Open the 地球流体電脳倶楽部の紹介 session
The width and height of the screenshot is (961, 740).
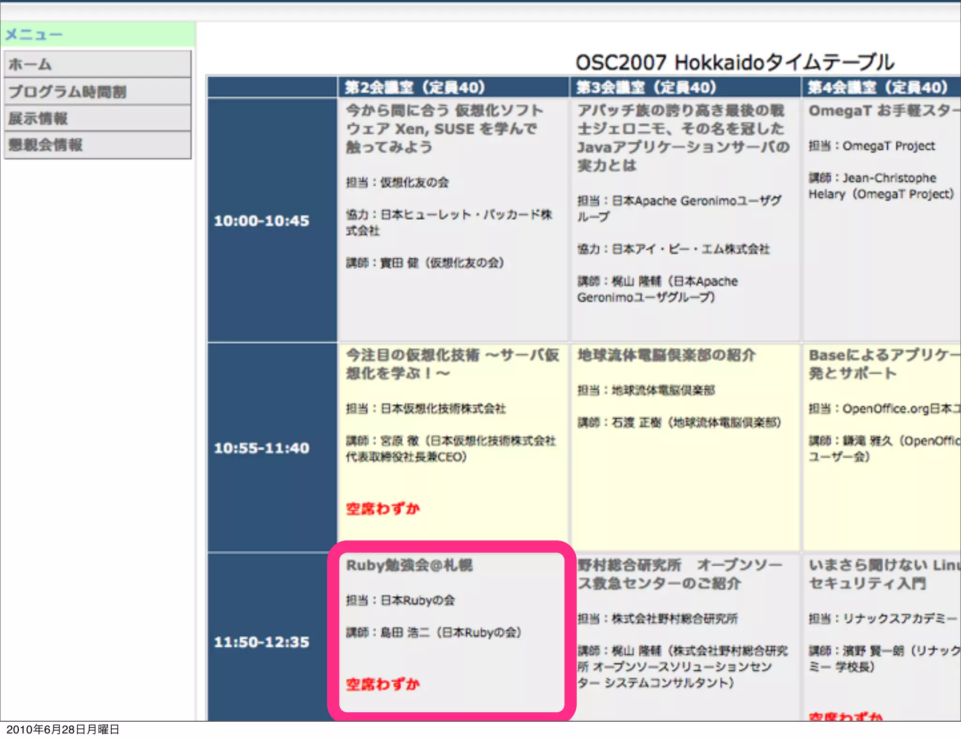[666, 355]
